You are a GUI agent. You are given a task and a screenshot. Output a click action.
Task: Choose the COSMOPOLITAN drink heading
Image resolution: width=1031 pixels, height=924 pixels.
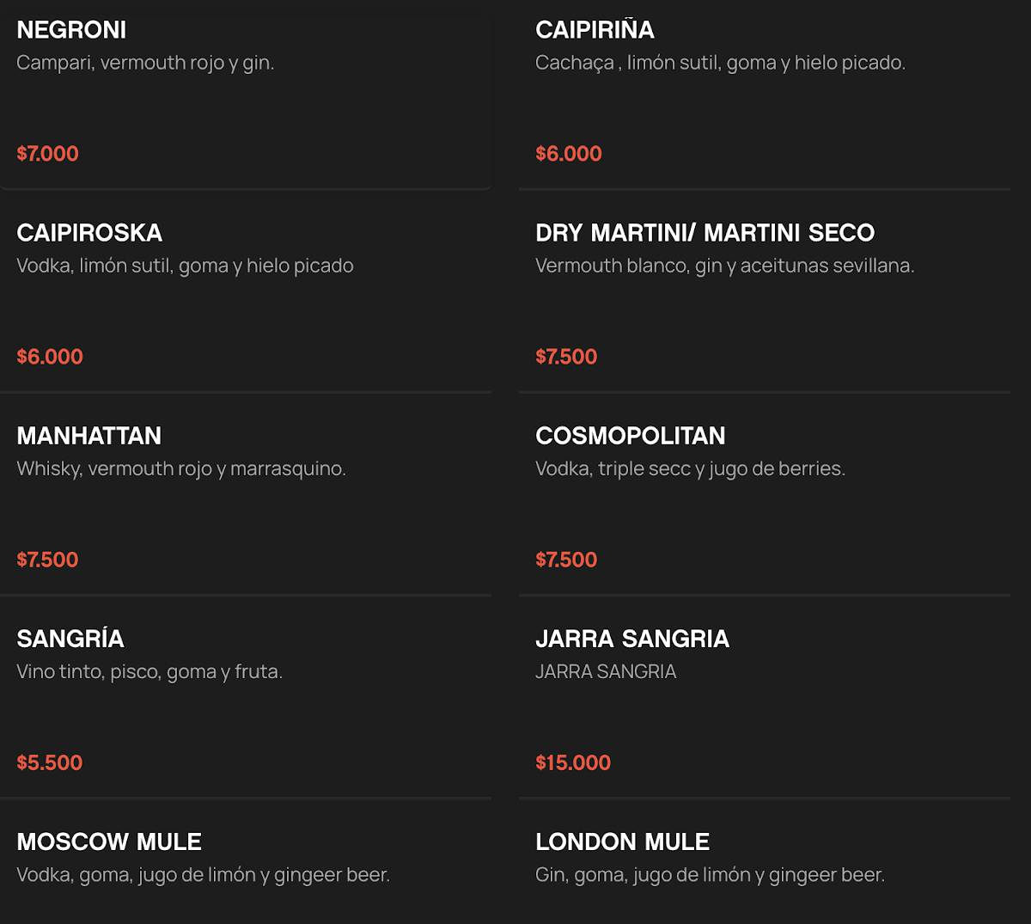(631, 436)
